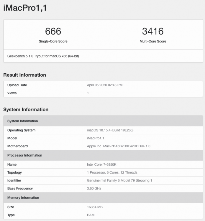Select the GenuineIntel Family 6 Model 79 Stepping 1 value

(119, 180)
